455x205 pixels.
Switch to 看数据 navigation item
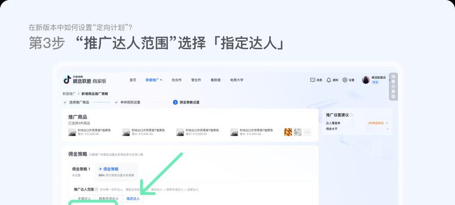(x=215, y=80)
